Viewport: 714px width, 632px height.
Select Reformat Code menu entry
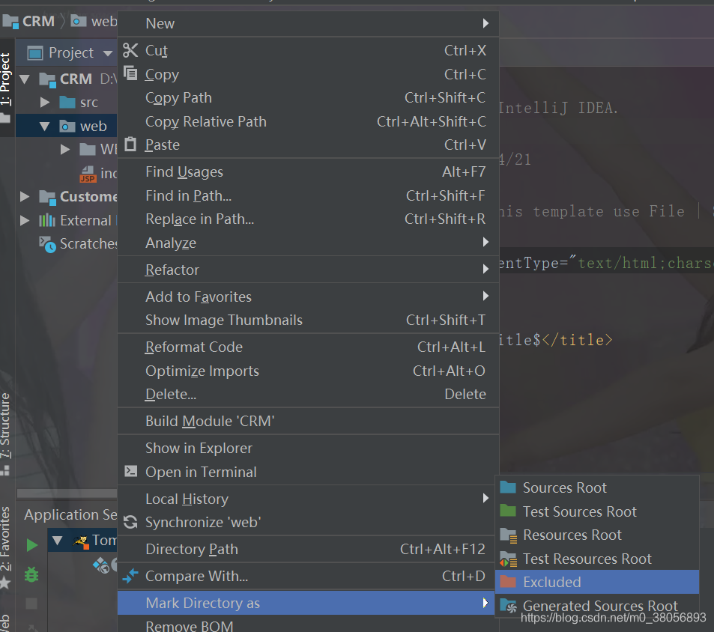pos(308,347)
